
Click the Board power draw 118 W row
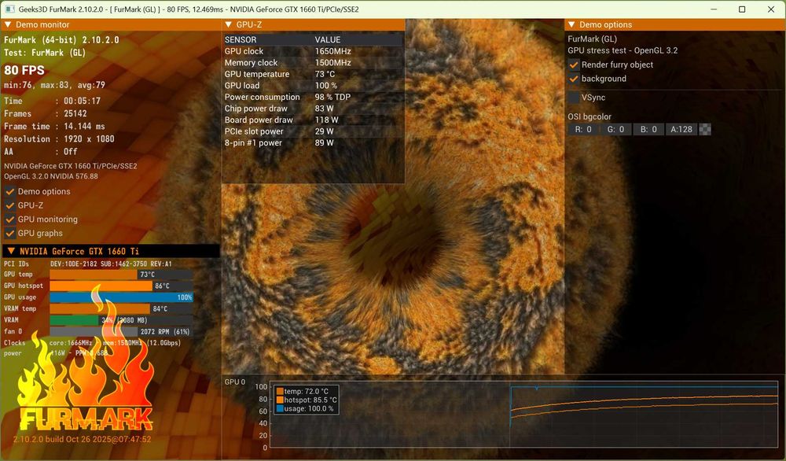pyautogui.click(x=314, y=120)
